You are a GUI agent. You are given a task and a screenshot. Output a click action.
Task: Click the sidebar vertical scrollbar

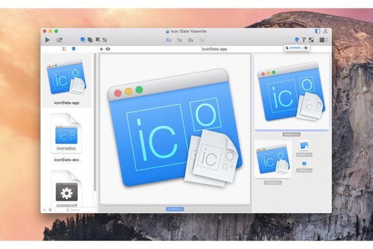click(95, 122)
